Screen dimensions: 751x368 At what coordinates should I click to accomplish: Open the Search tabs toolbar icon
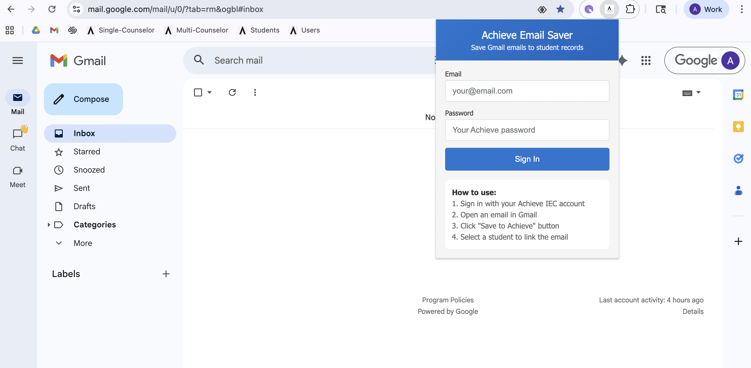tap(660, 9)
